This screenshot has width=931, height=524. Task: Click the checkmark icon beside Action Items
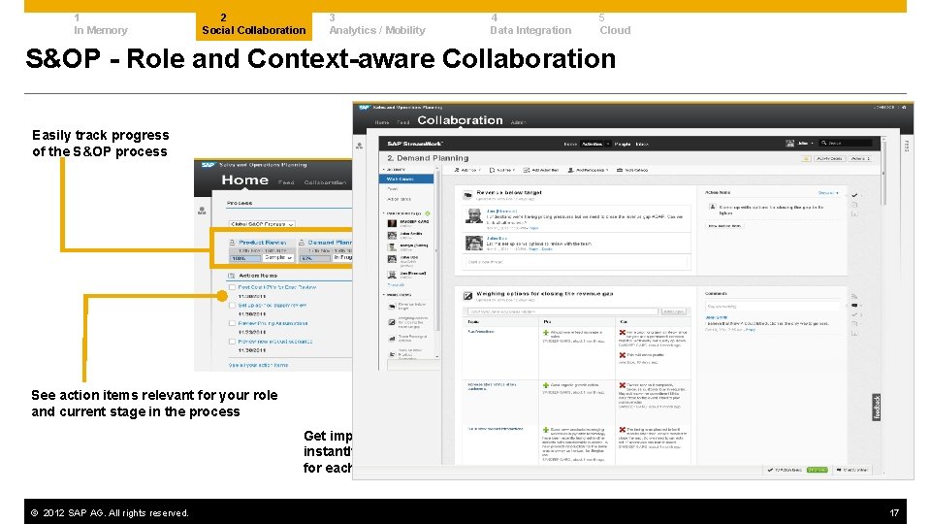pyautogui.click(x=854, y=195)
